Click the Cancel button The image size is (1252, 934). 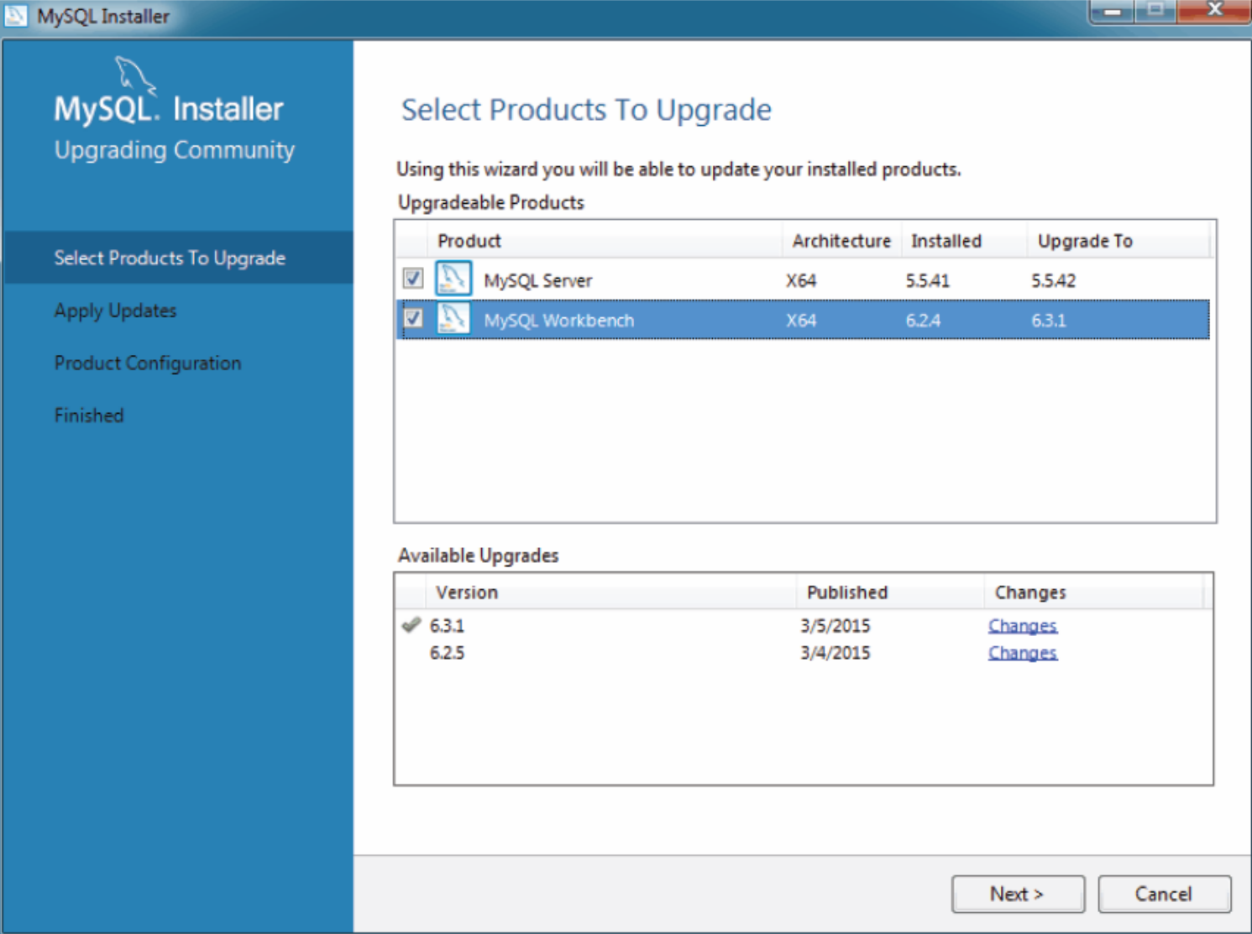pos(1164,894)
